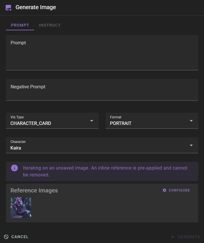Viewport: 204px width, 243px height.
Task: Click the Negative Prompt field
Action: 102,89
